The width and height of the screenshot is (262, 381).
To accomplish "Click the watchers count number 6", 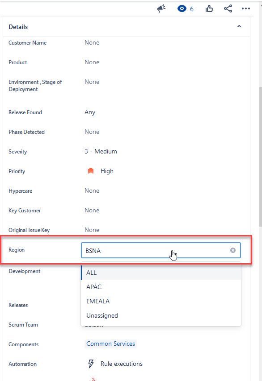I will tap(192, 9).
